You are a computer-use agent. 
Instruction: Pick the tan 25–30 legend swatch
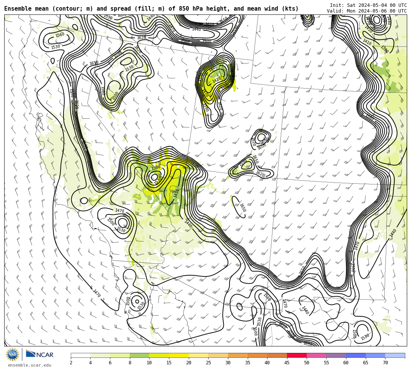coord(218,355)
